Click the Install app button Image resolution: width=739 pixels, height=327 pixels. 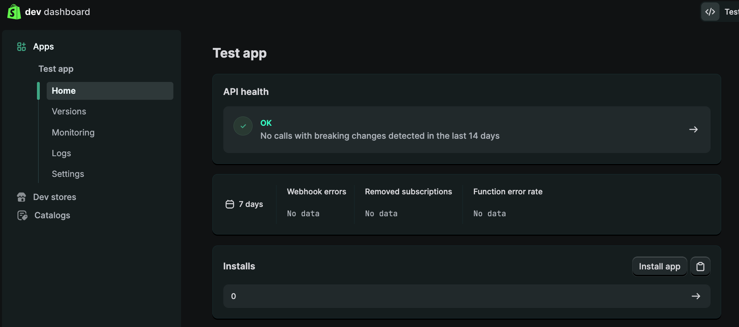[x=659, y=267]
